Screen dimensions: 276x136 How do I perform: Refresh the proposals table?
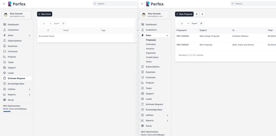tap(201, 23)
